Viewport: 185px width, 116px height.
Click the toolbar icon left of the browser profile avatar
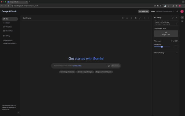(176, 6)
